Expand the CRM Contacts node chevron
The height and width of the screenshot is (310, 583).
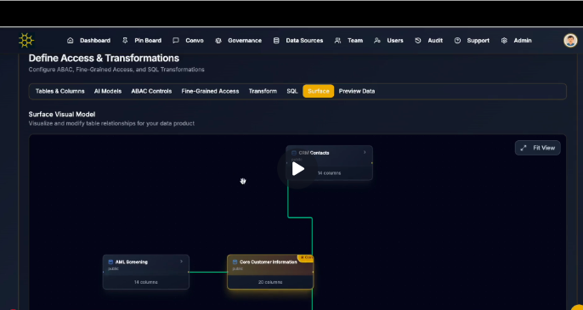point(365,152)
